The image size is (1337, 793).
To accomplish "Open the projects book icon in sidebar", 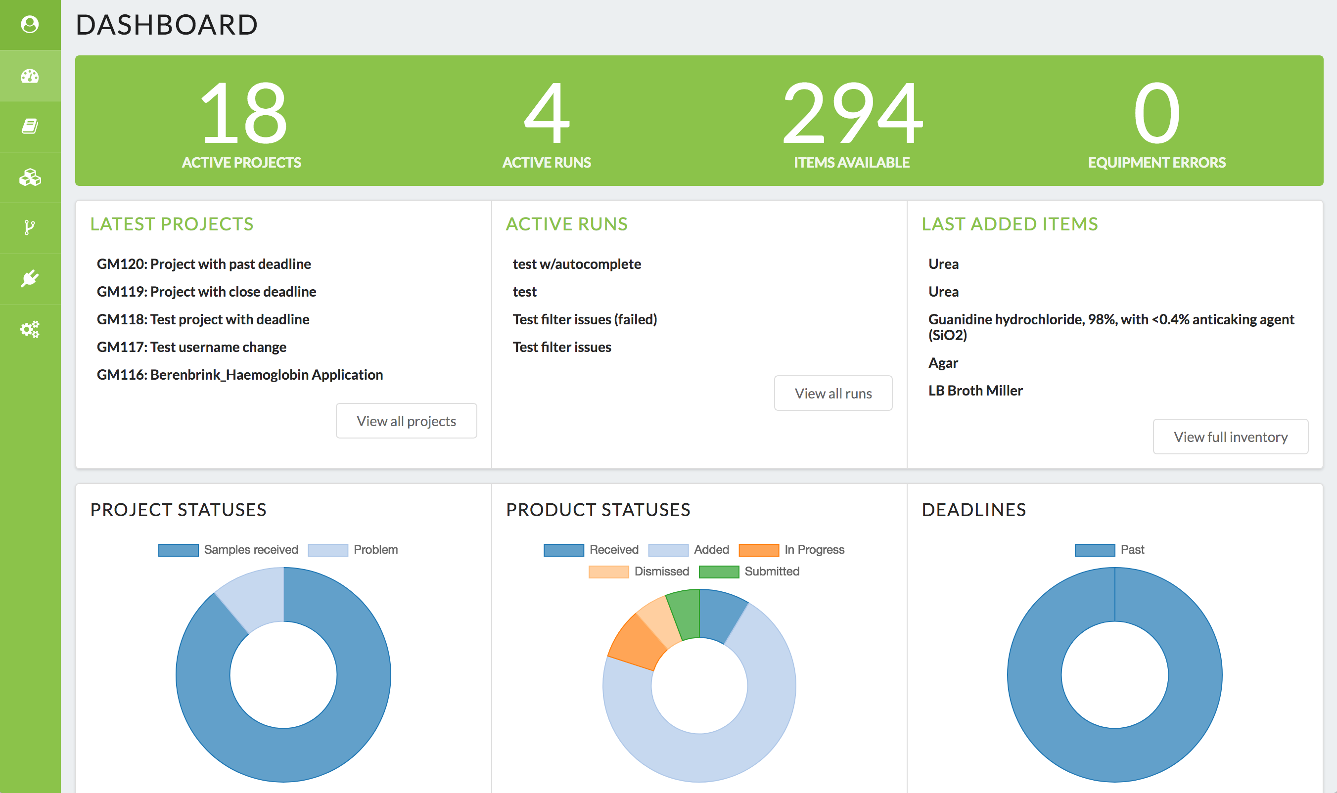I will pos(30,127).
